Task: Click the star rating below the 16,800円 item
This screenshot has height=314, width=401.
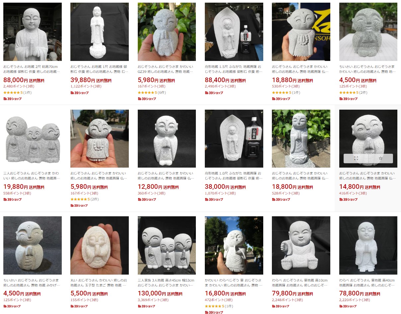Action: (213, 306)
